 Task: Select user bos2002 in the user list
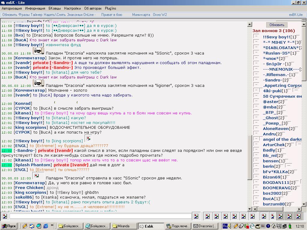point(272,193)
